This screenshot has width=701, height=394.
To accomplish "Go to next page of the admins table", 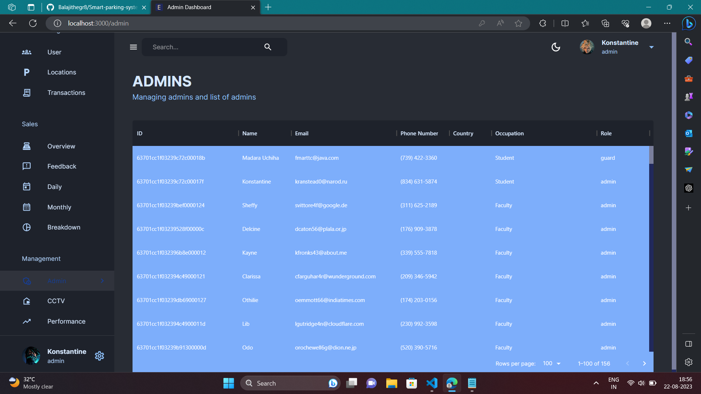I will 644,363.
